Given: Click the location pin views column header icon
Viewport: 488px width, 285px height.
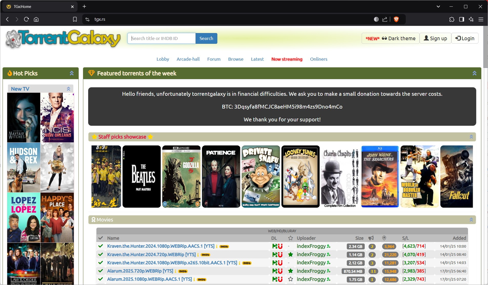Looking at the screenshot, I should 384,238.
